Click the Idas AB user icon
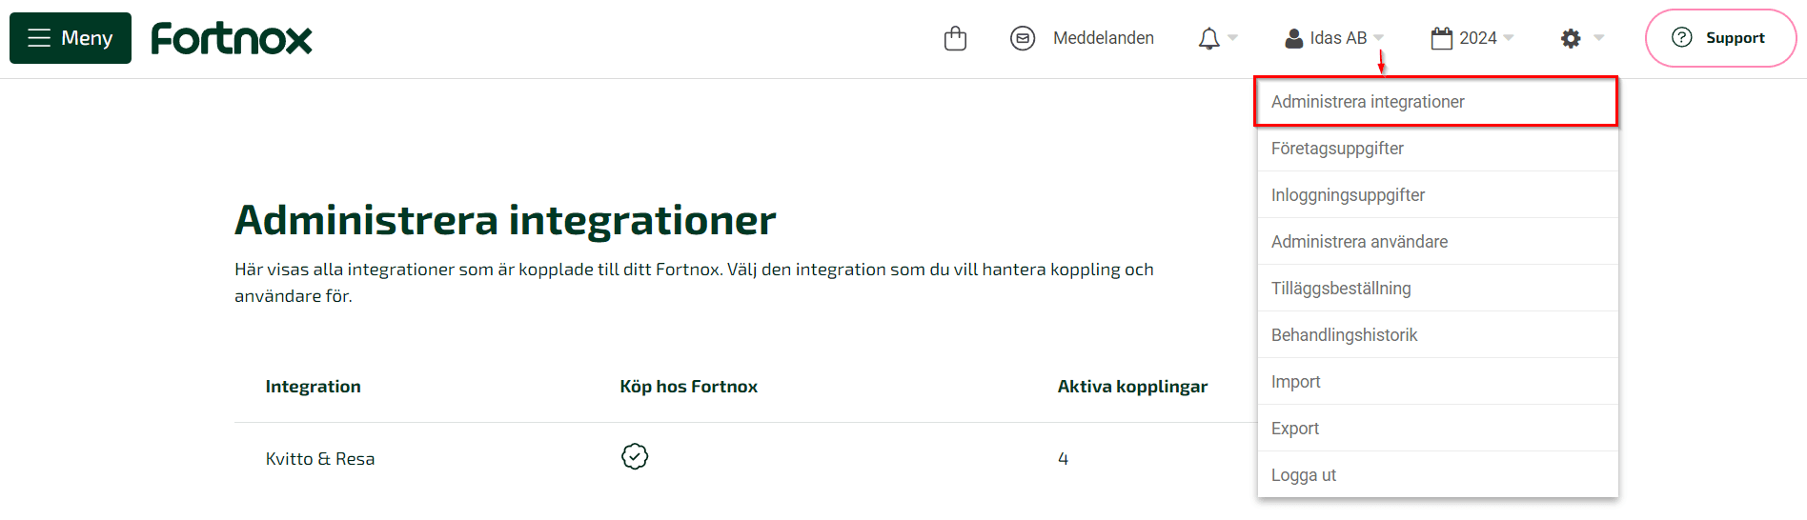The width and height of the screenshot is (1807, 520). click(1293, 38)
